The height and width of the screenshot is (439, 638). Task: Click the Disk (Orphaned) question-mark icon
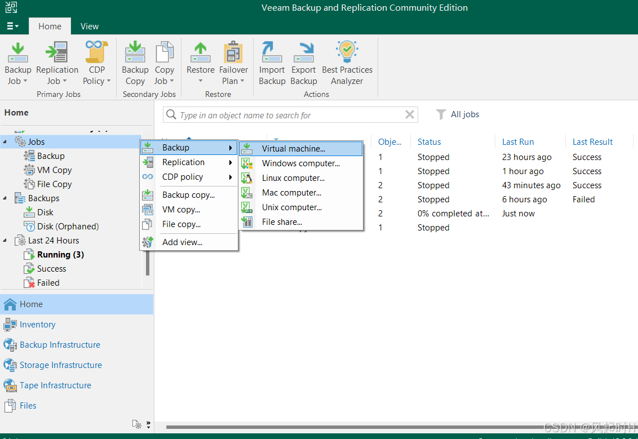pos(29,227)
